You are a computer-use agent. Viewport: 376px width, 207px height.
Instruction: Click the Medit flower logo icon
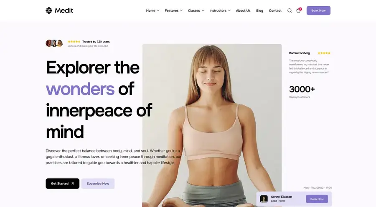click(x=49, y=10)
